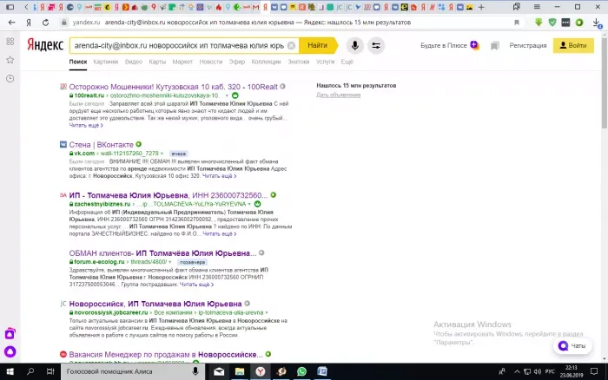The width and height of the screenshot is (608, 380).
Task: Open the sidebar history clock icon
Action: [10, 79]
